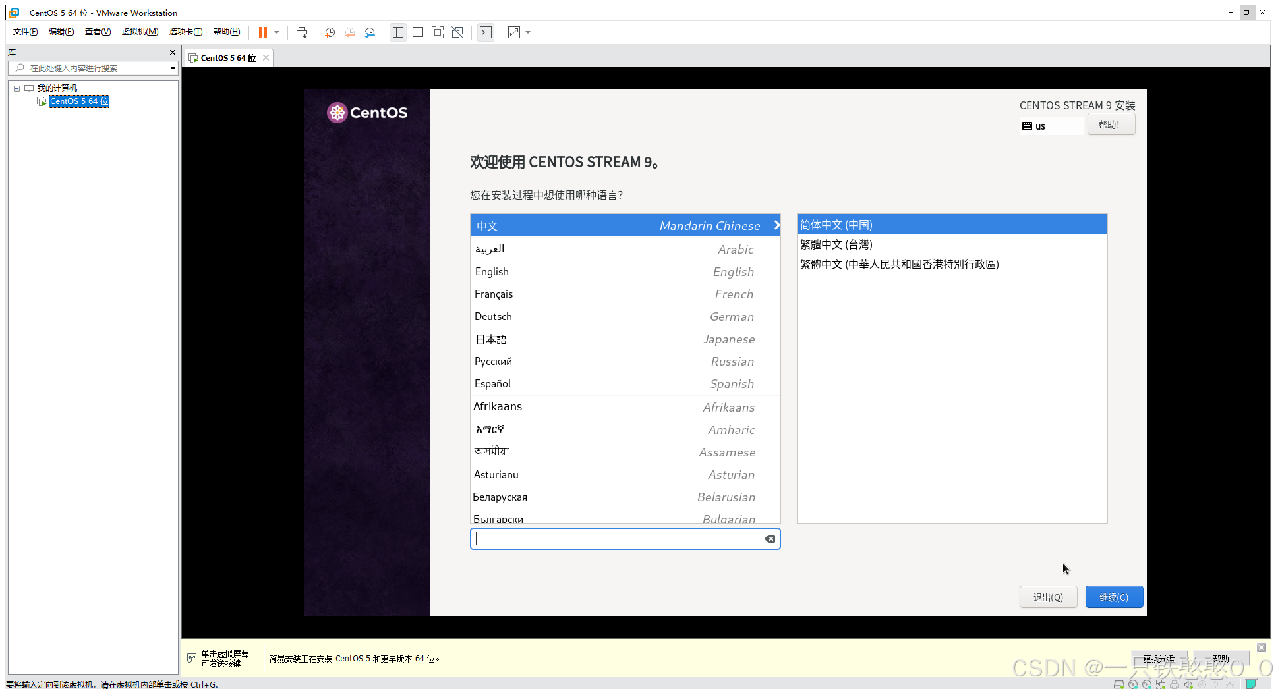The height and width of the screenshot is (689, 1276).
Task: Toggle the thumbnail bar view
Action: coord(418,32)
